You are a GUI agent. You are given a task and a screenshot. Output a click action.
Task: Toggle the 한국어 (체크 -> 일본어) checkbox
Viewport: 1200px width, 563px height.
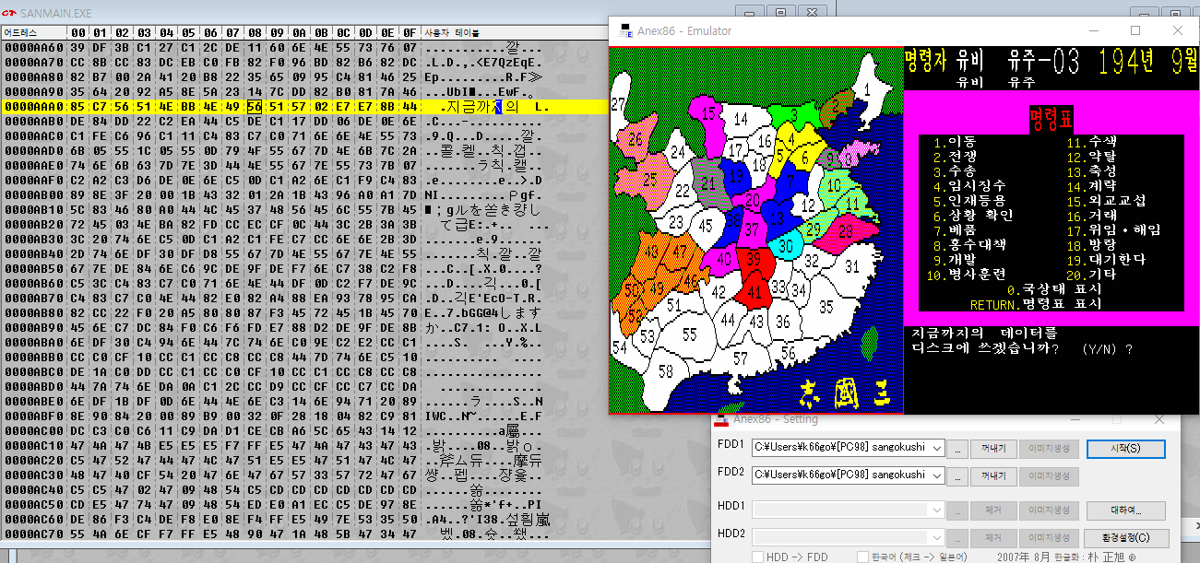tap(861, 557)
